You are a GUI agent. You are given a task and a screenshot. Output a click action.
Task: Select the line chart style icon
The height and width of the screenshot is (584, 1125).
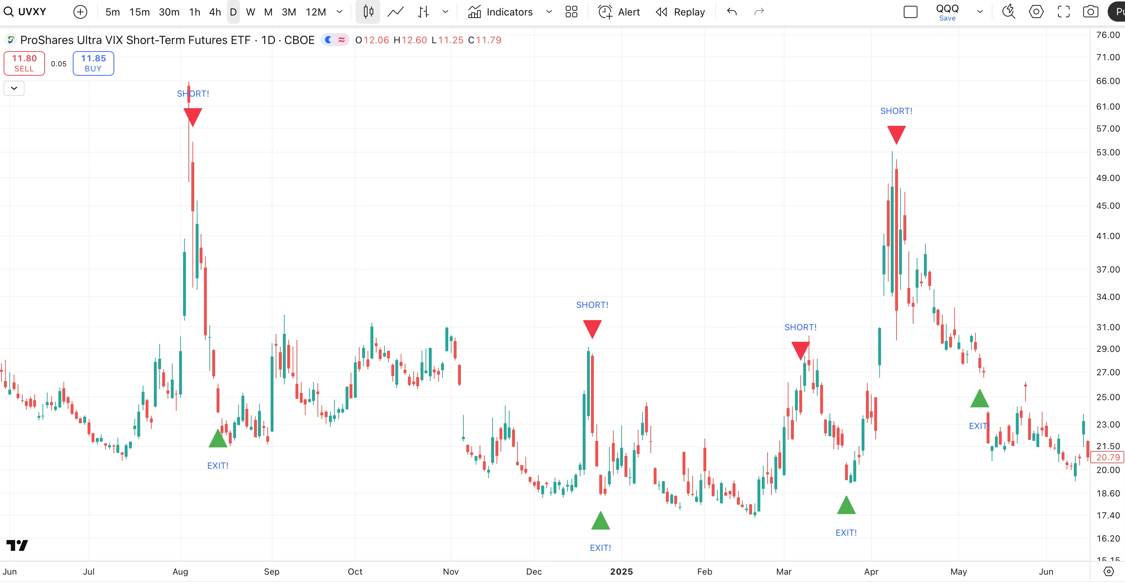(395, 12)
